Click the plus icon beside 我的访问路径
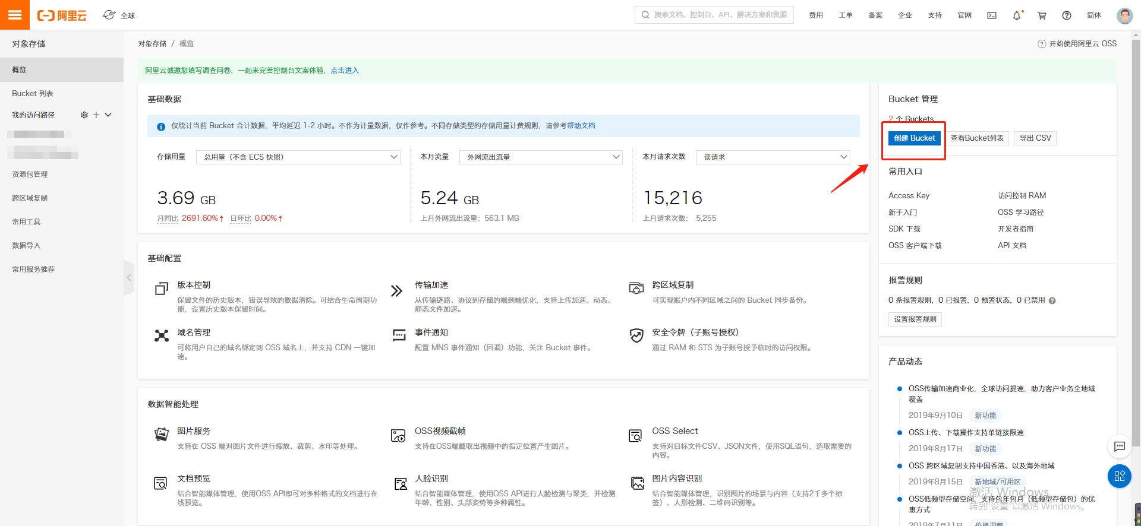The image size is (1141, 526). coord(96,115)
